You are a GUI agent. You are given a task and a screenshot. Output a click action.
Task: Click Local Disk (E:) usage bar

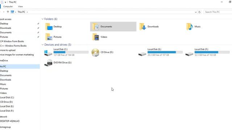coord(165,52)
